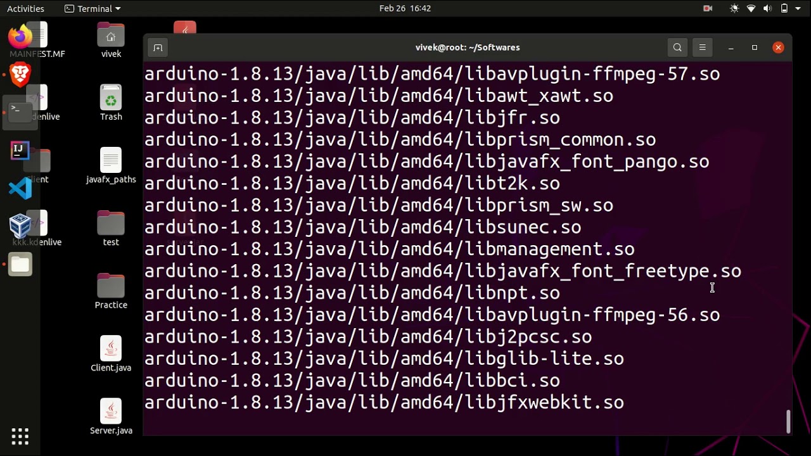Launch Visual Studio Code from the dock
Screen dimensions: 811x456
(20, 188)
